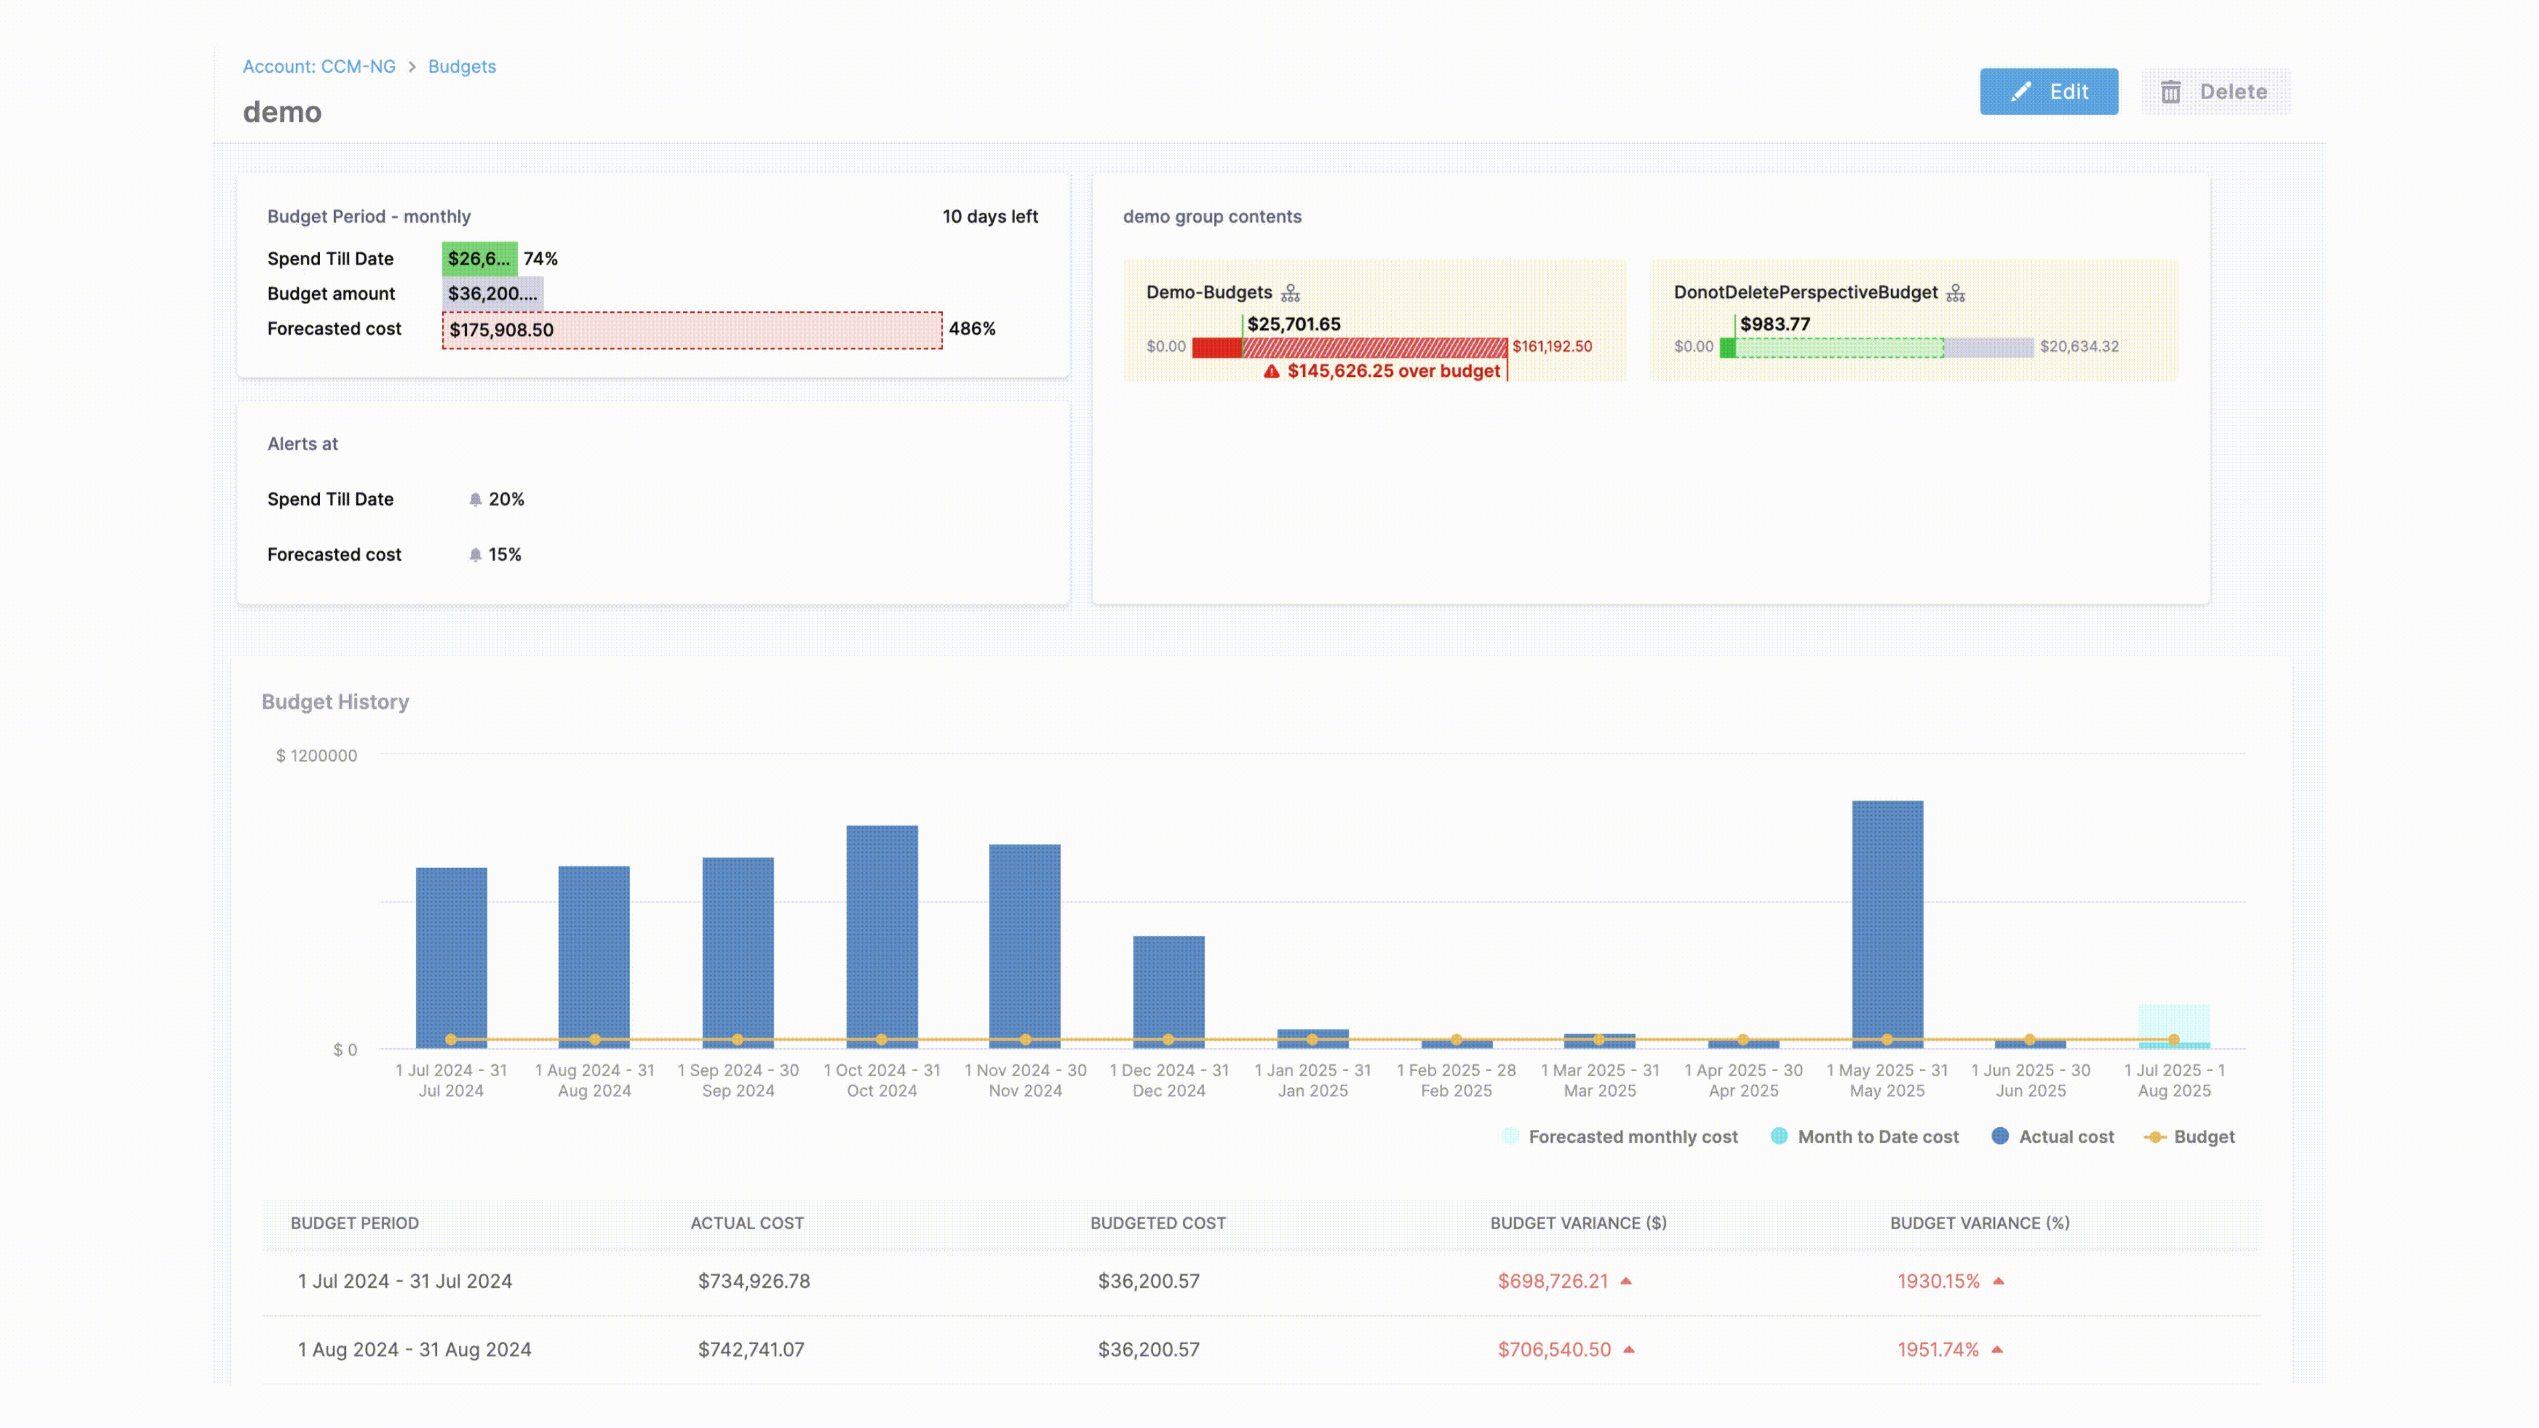The width and height of the screenshot is (2539, 1428).
Task: Click the warning triangle in over budget message
Action: [1271, 372]
